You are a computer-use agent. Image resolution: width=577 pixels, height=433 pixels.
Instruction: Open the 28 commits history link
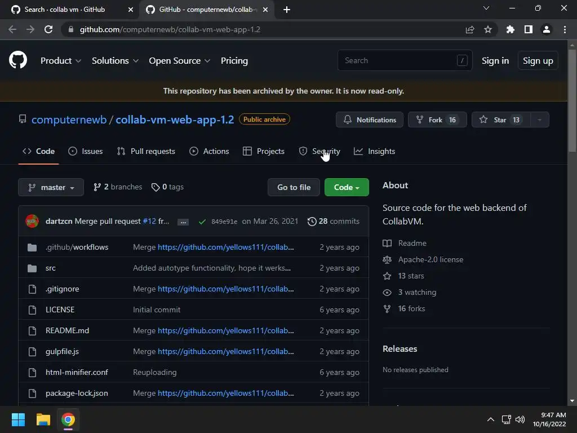click(334, 221)
